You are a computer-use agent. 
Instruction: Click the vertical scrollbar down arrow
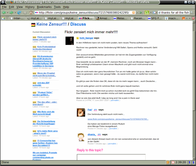pos(194,159)
